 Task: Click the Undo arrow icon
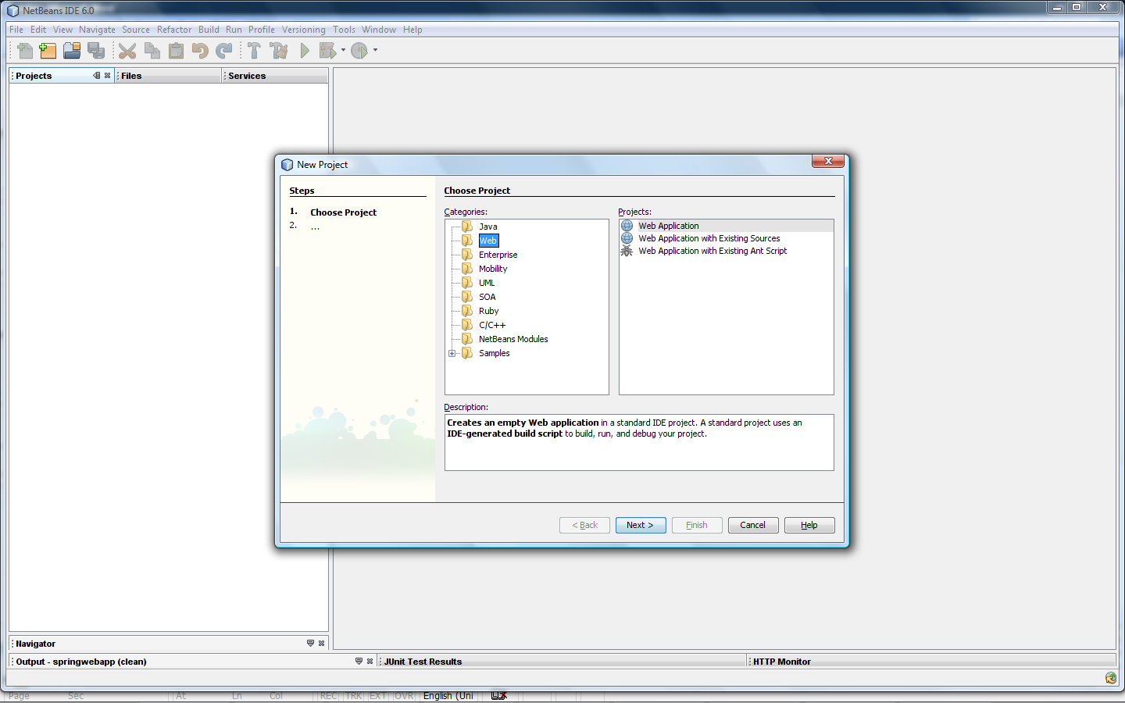200,51
